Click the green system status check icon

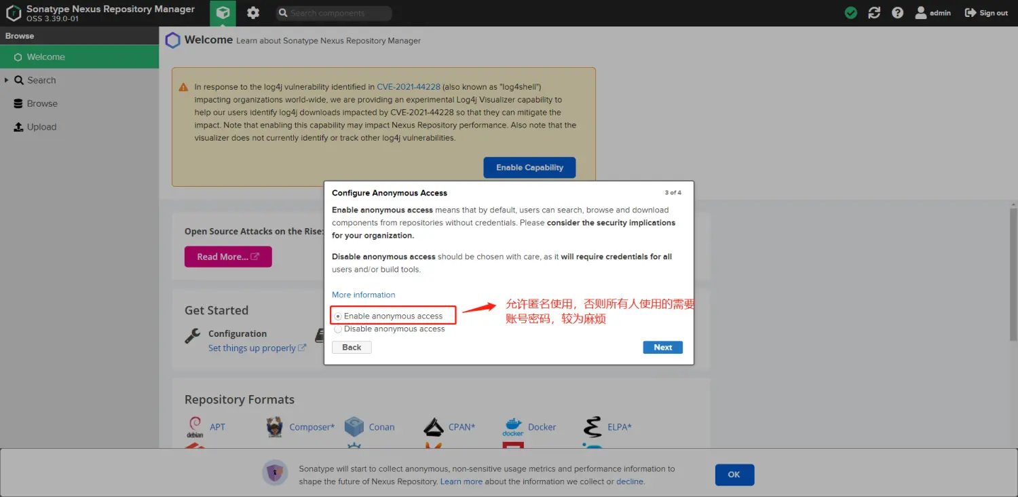point(850,13)
